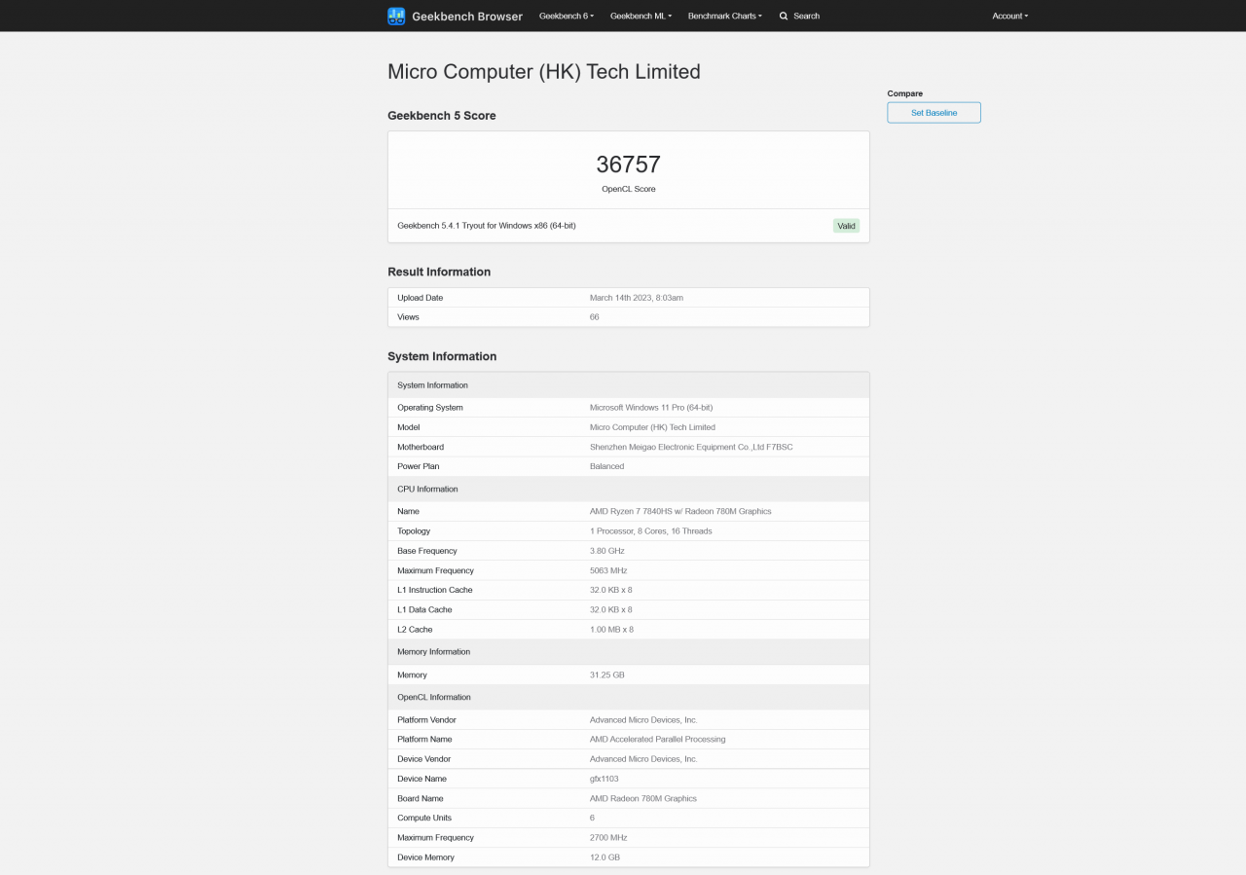Viewport: 1246px width, 875px height.
Task: Click the Geekbench logo icon
Action: coord(396,16)
